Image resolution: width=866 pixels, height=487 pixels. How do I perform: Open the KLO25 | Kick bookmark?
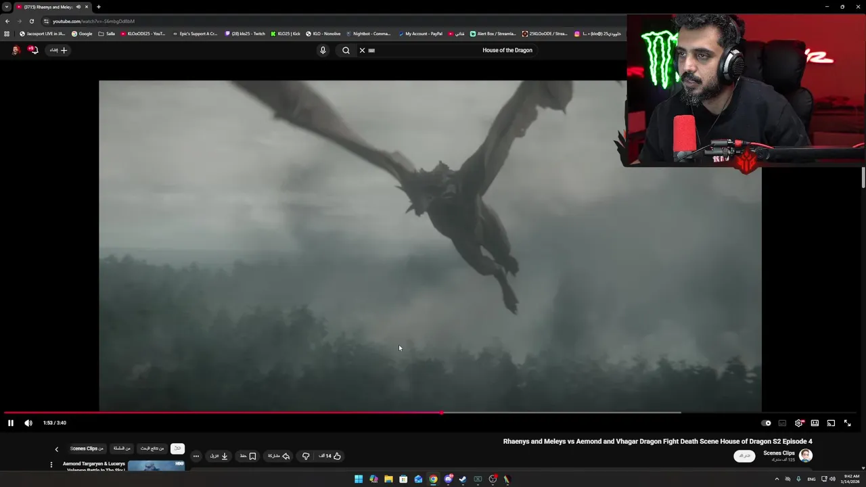click(286, 33)
